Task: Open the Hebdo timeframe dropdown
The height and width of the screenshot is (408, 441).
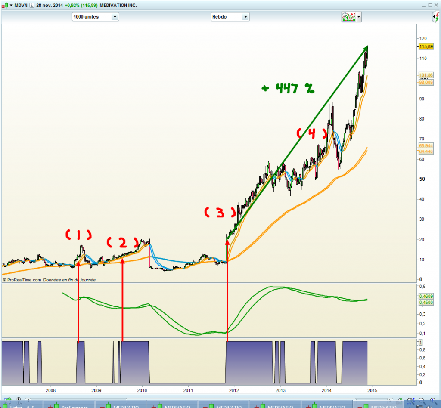Action: pos(230,17)
